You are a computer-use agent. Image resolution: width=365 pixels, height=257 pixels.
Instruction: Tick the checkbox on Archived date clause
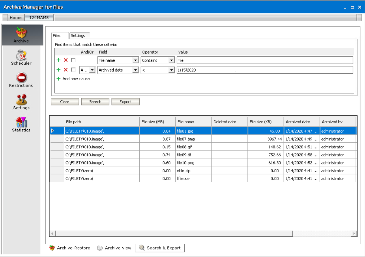(73, 70)
